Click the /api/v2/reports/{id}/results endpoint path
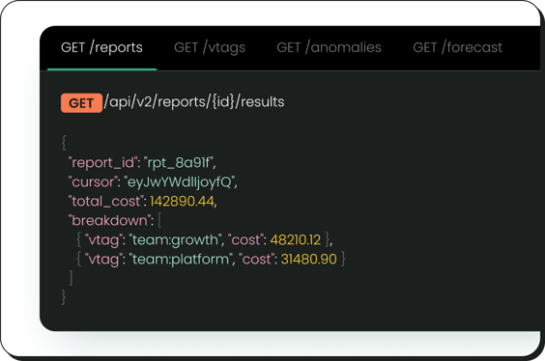545x361 pixels. point(194,102)
